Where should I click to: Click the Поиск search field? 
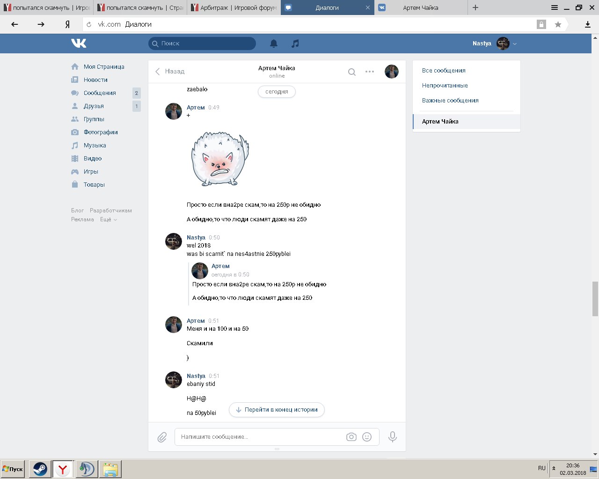point(202,44)
